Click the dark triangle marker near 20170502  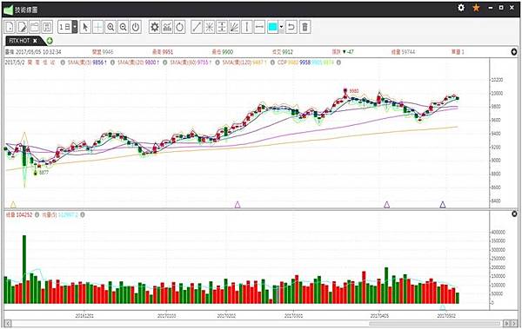(x=443, y=204)
